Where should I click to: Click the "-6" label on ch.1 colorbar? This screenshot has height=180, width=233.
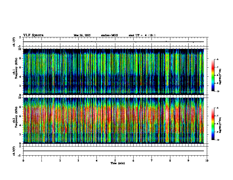217,59
